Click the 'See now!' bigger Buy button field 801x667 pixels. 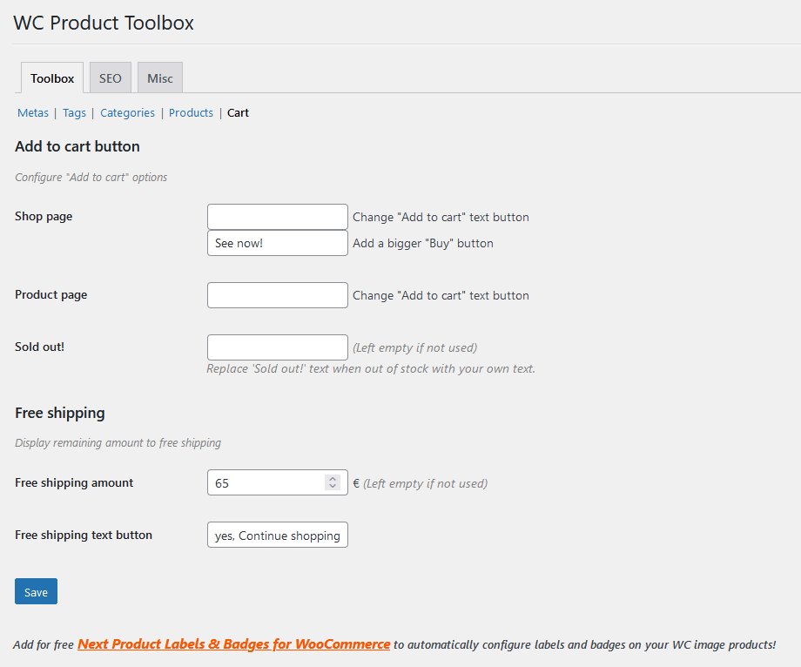click(x=278, y=243)
